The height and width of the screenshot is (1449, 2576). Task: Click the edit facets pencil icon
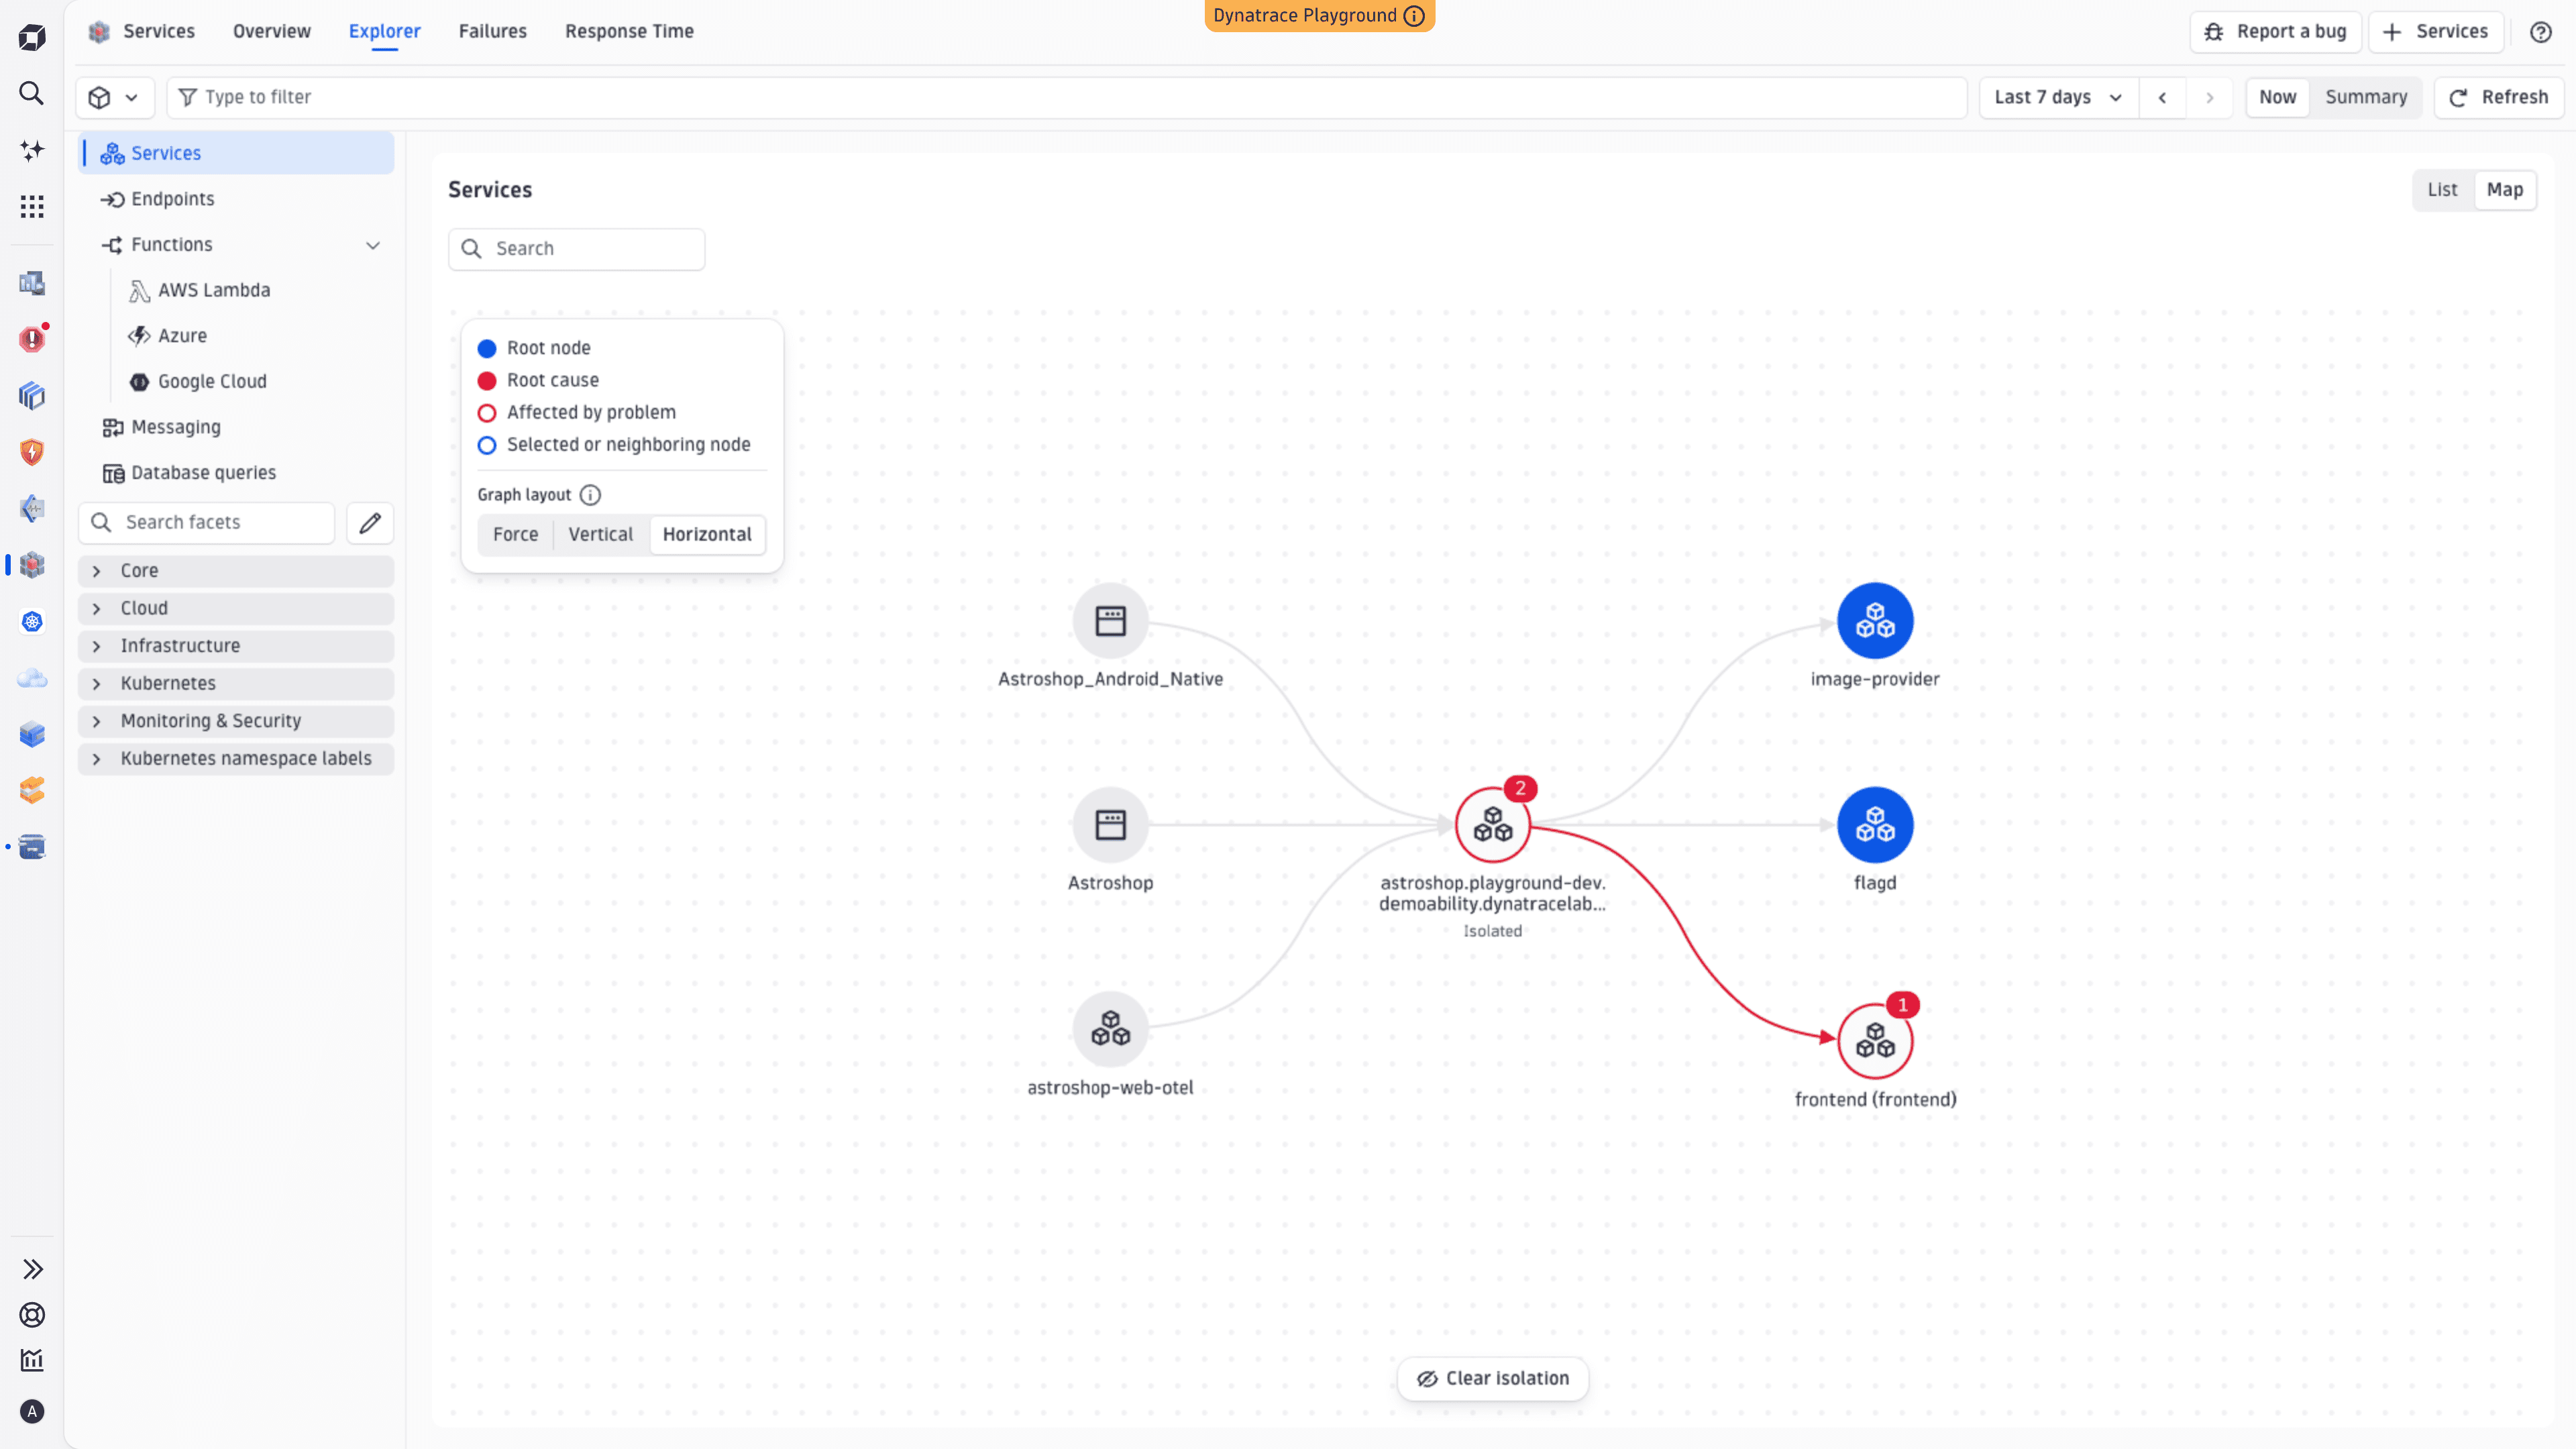(x=370, y=522)
